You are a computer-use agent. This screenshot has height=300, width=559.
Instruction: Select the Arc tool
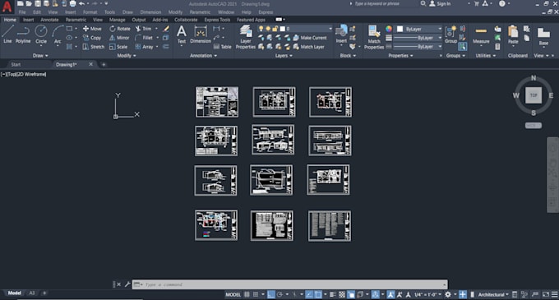point(58,35)
